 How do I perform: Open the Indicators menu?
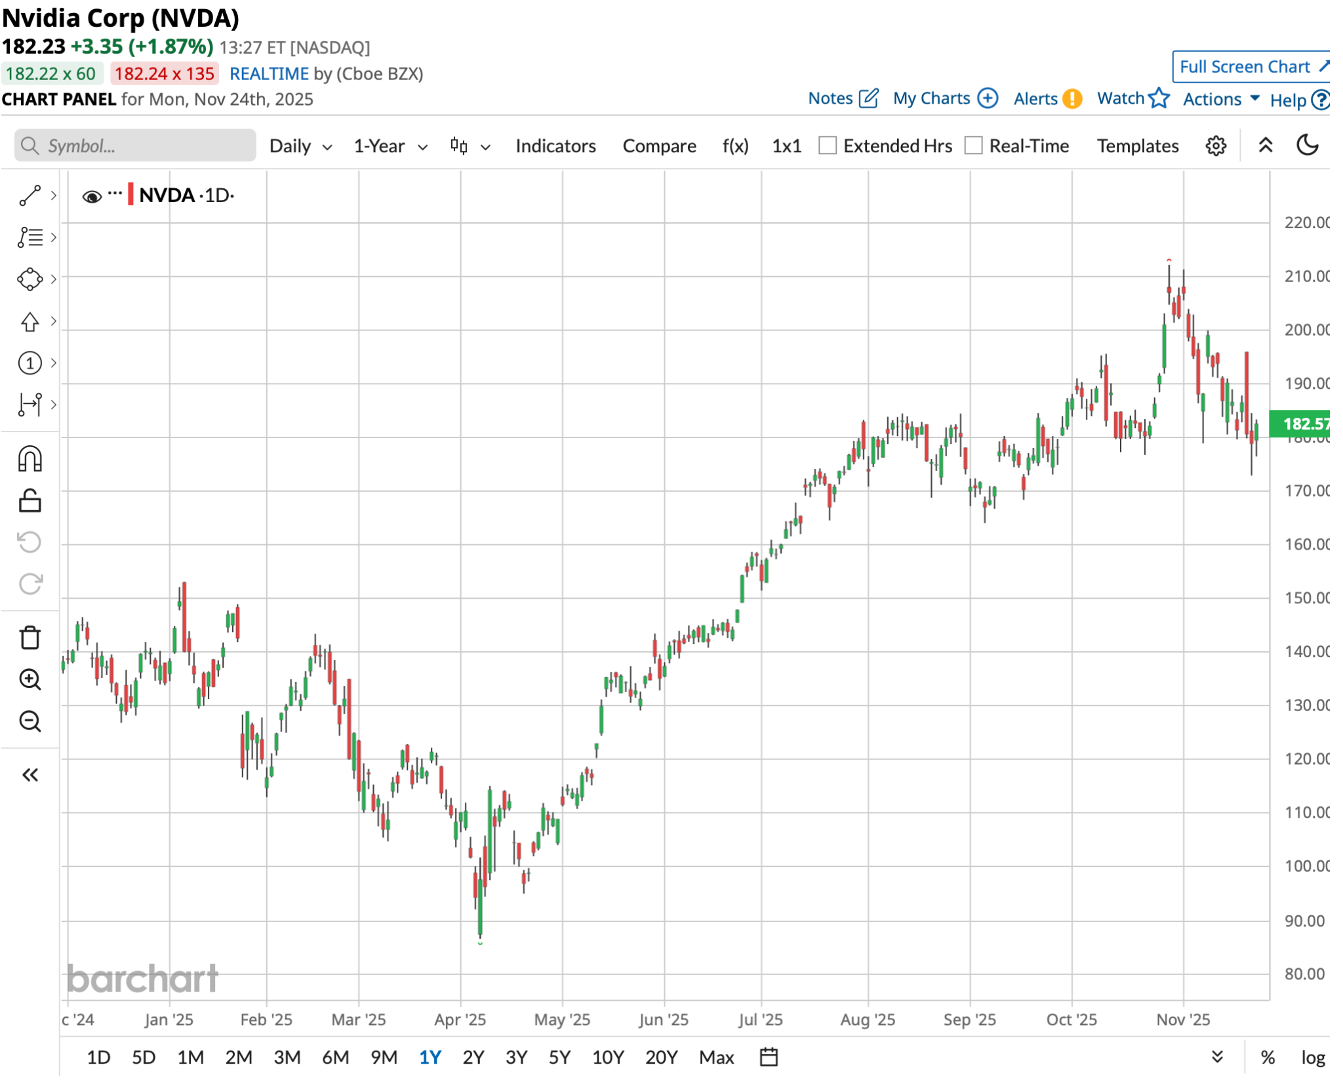(555, 146)
